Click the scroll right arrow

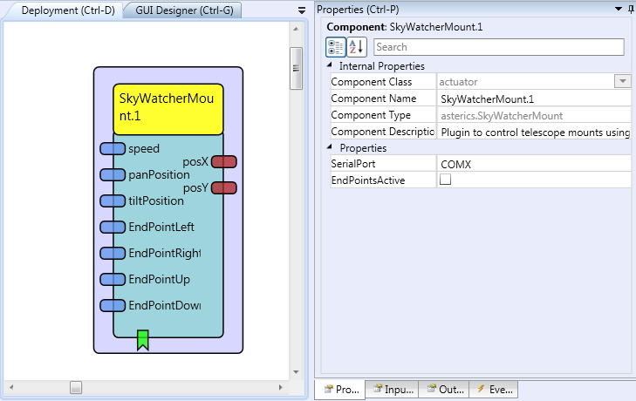click(280, 387)
